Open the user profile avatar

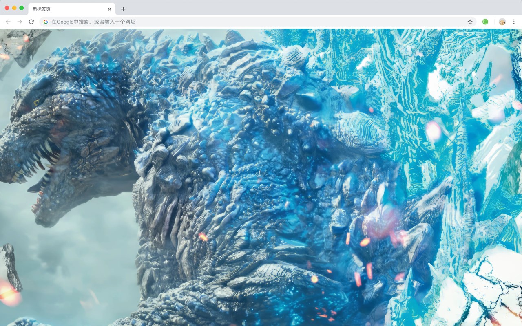pos(502,22)
